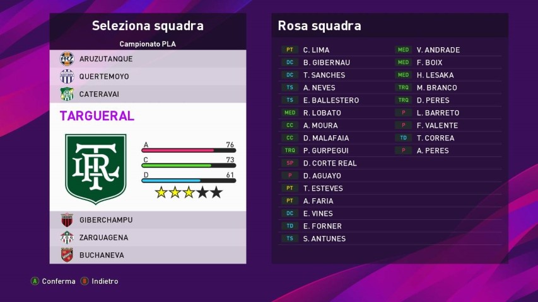
Task: Click the Aruzutanque team crest icon
Action: click(x=66, y=59)
